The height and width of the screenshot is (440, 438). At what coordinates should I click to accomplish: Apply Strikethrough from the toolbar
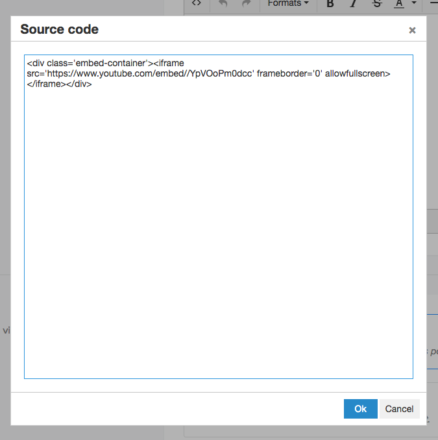pos(377,4)
